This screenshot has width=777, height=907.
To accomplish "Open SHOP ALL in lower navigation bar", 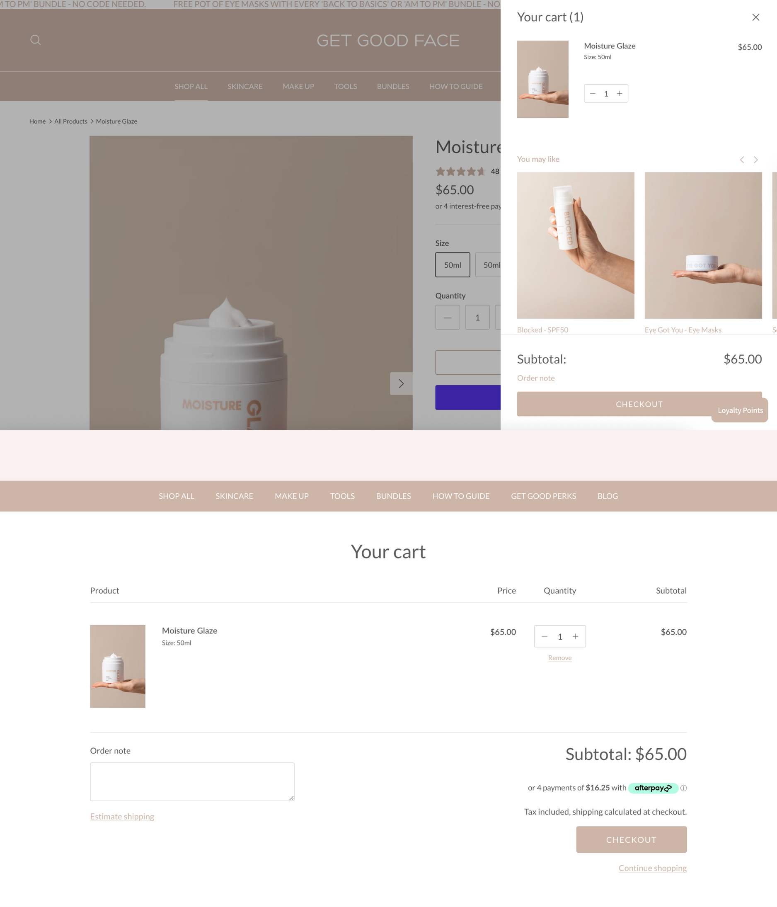I will coord(176,496).
